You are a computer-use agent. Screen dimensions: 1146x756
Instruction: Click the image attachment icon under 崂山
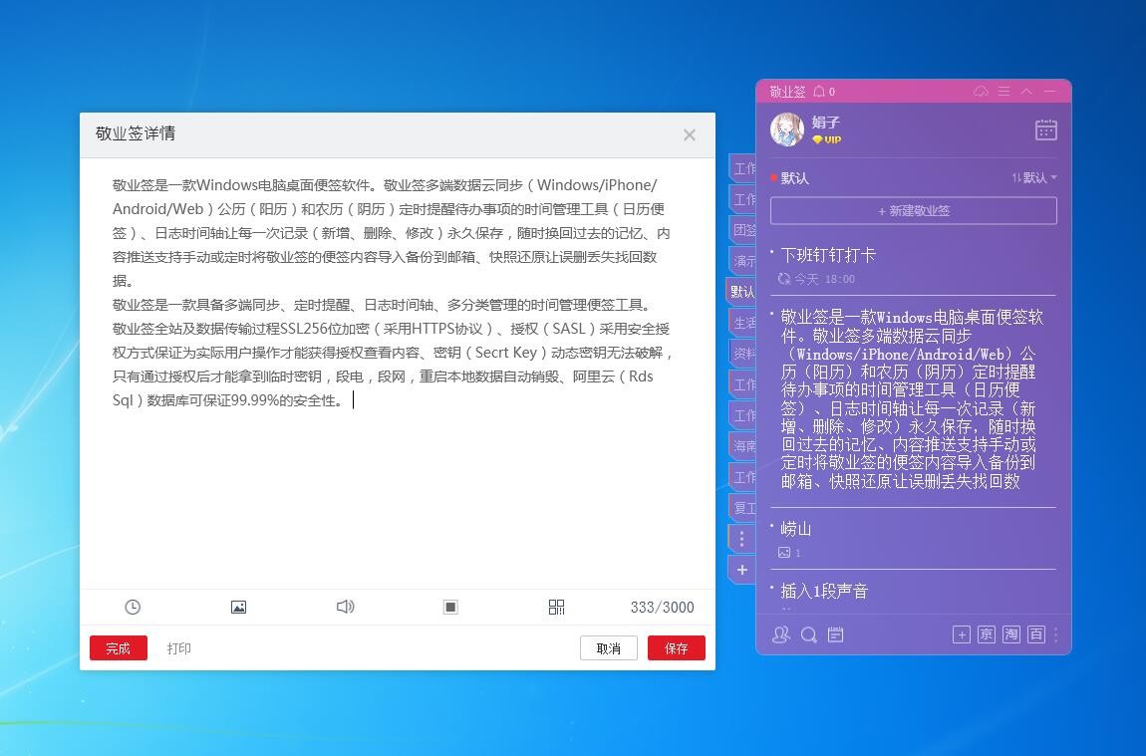tap(784, 553)
